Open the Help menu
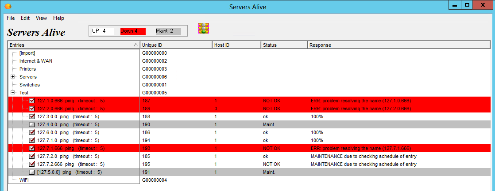 pos(59,18)
